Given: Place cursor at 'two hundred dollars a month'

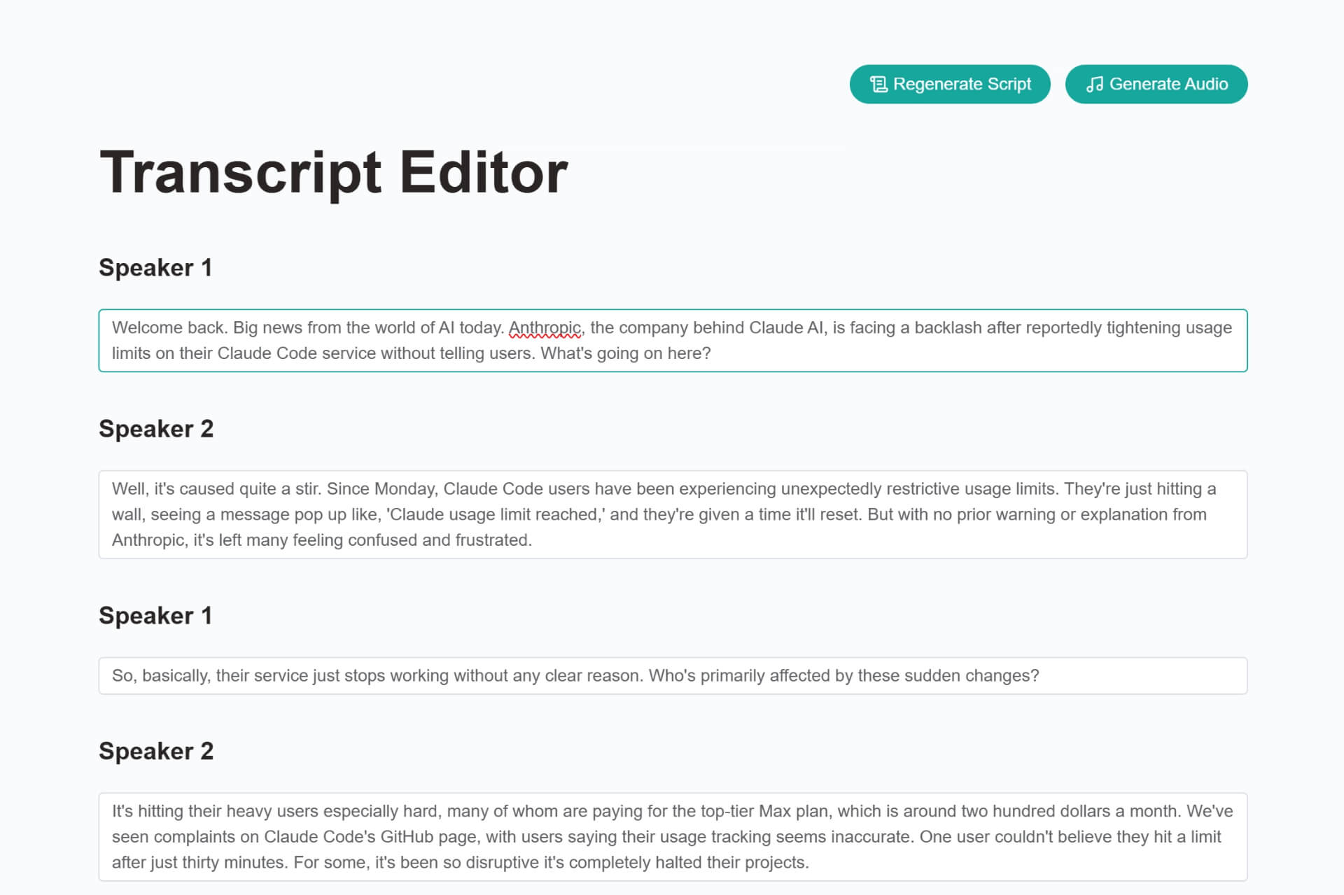Looking at the screenshot, I should point(1071,811).
